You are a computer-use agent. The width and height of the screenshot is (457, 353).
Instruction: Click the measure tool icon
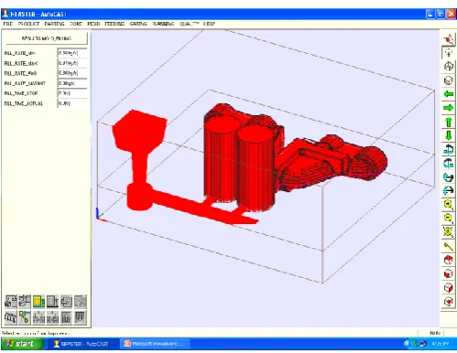point(449,246)
